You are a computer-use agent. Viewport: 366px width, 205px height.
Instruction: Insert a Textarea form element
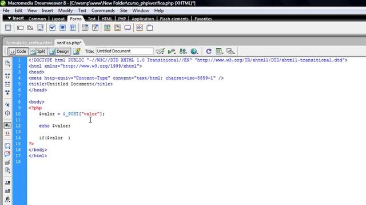pyautogui.click(x=41, y=28)
